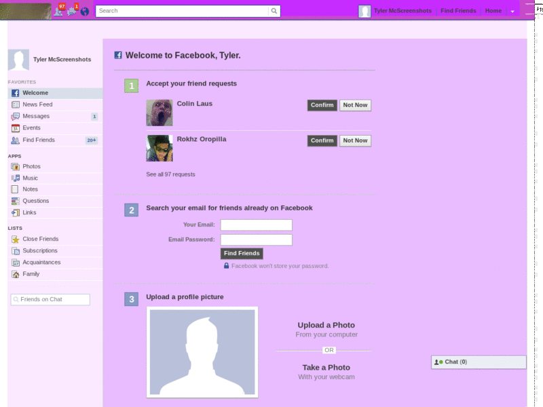Screen dimensions: 543x407
Task: Open Photos app in sidebar
Action: coord(55,166)
